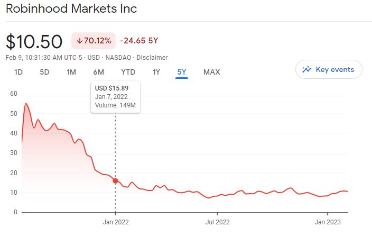Click the Jan 2023 axis label
372x236 pixels.
pyautogui.click(x=328, y=222)
